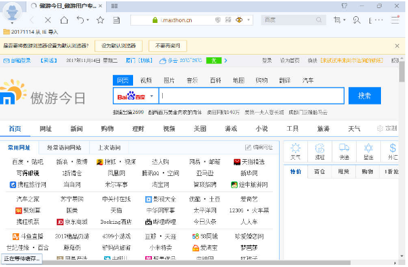408x267 pixels.
Task: Open the 星座 star icon widget
Action: click(x=368, y=151)
